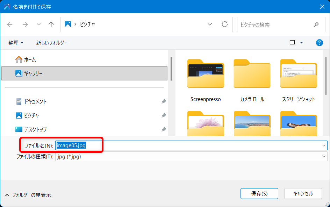Select the folder with pink flower thumbnail
The width and height of the screenshot is (330, 207).
(x=206, y=123)
